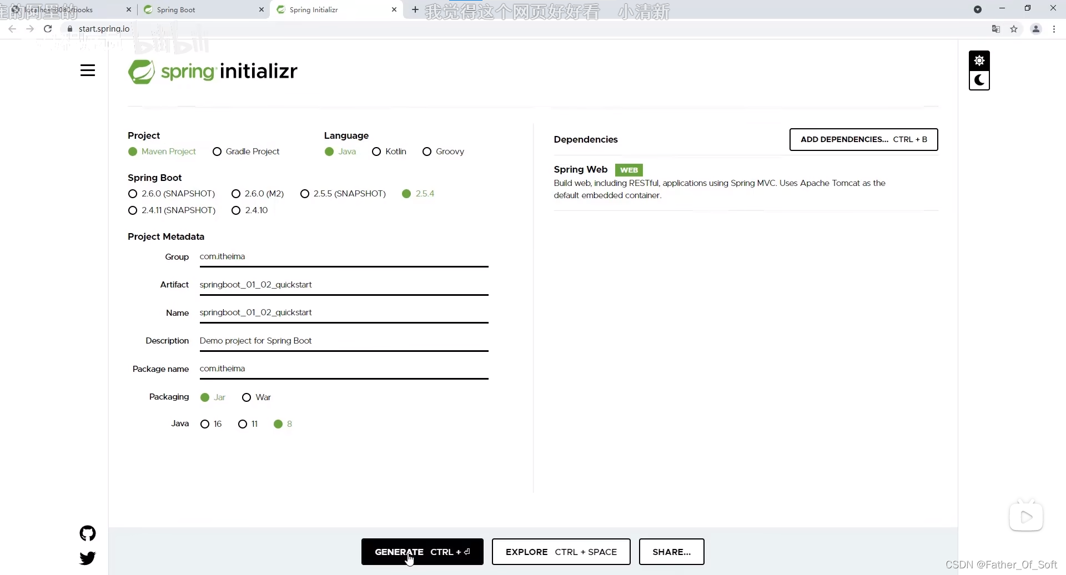Close the localhost books tab
The height and width of the screenshot is (575, 1066).
128,9
